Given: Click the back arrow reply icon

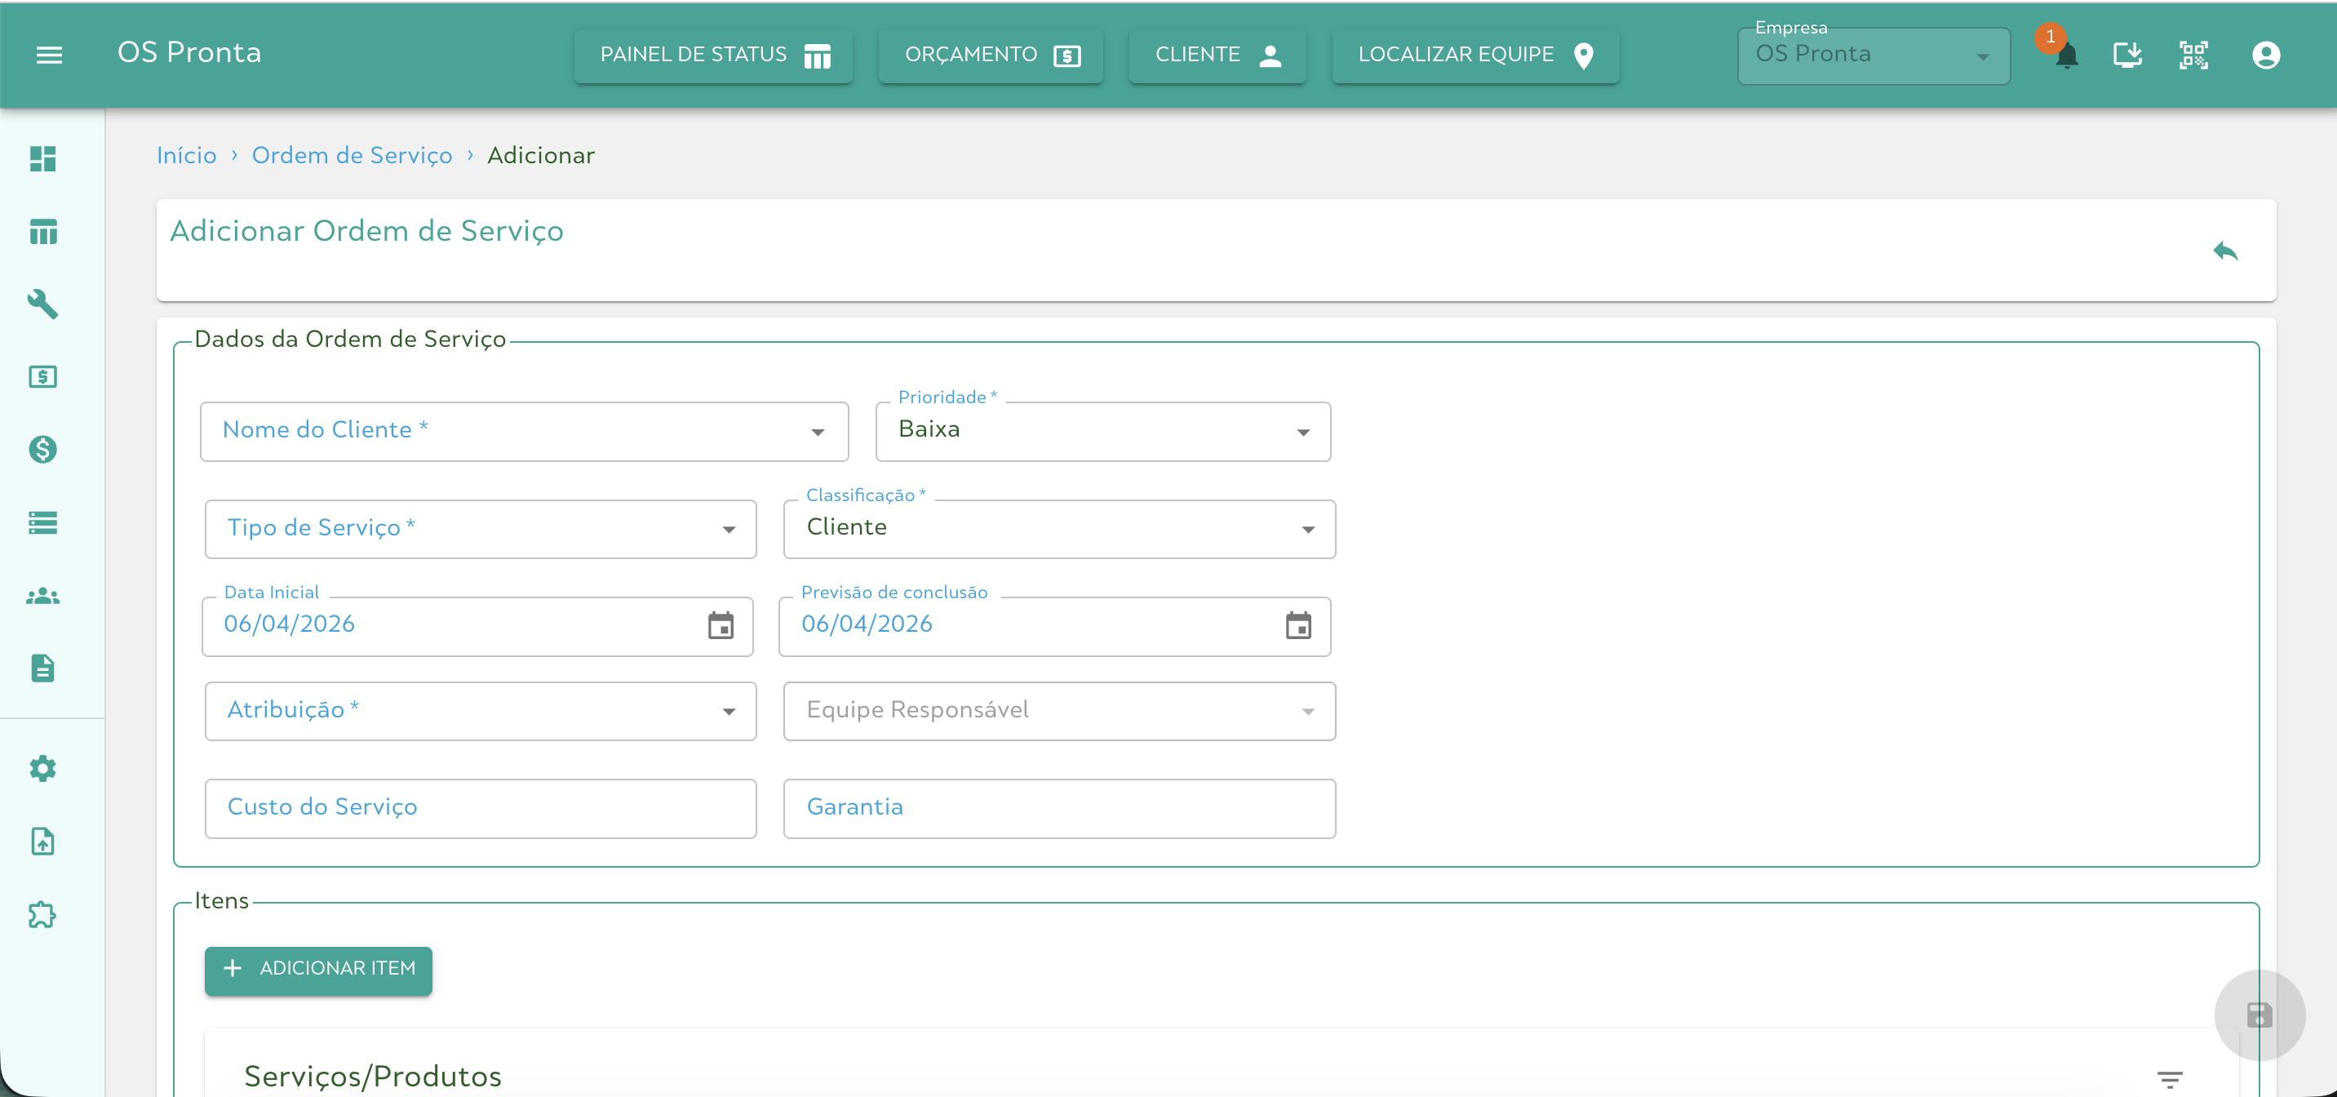Looking at the screenshot, I should click(x=2224, y=251).
